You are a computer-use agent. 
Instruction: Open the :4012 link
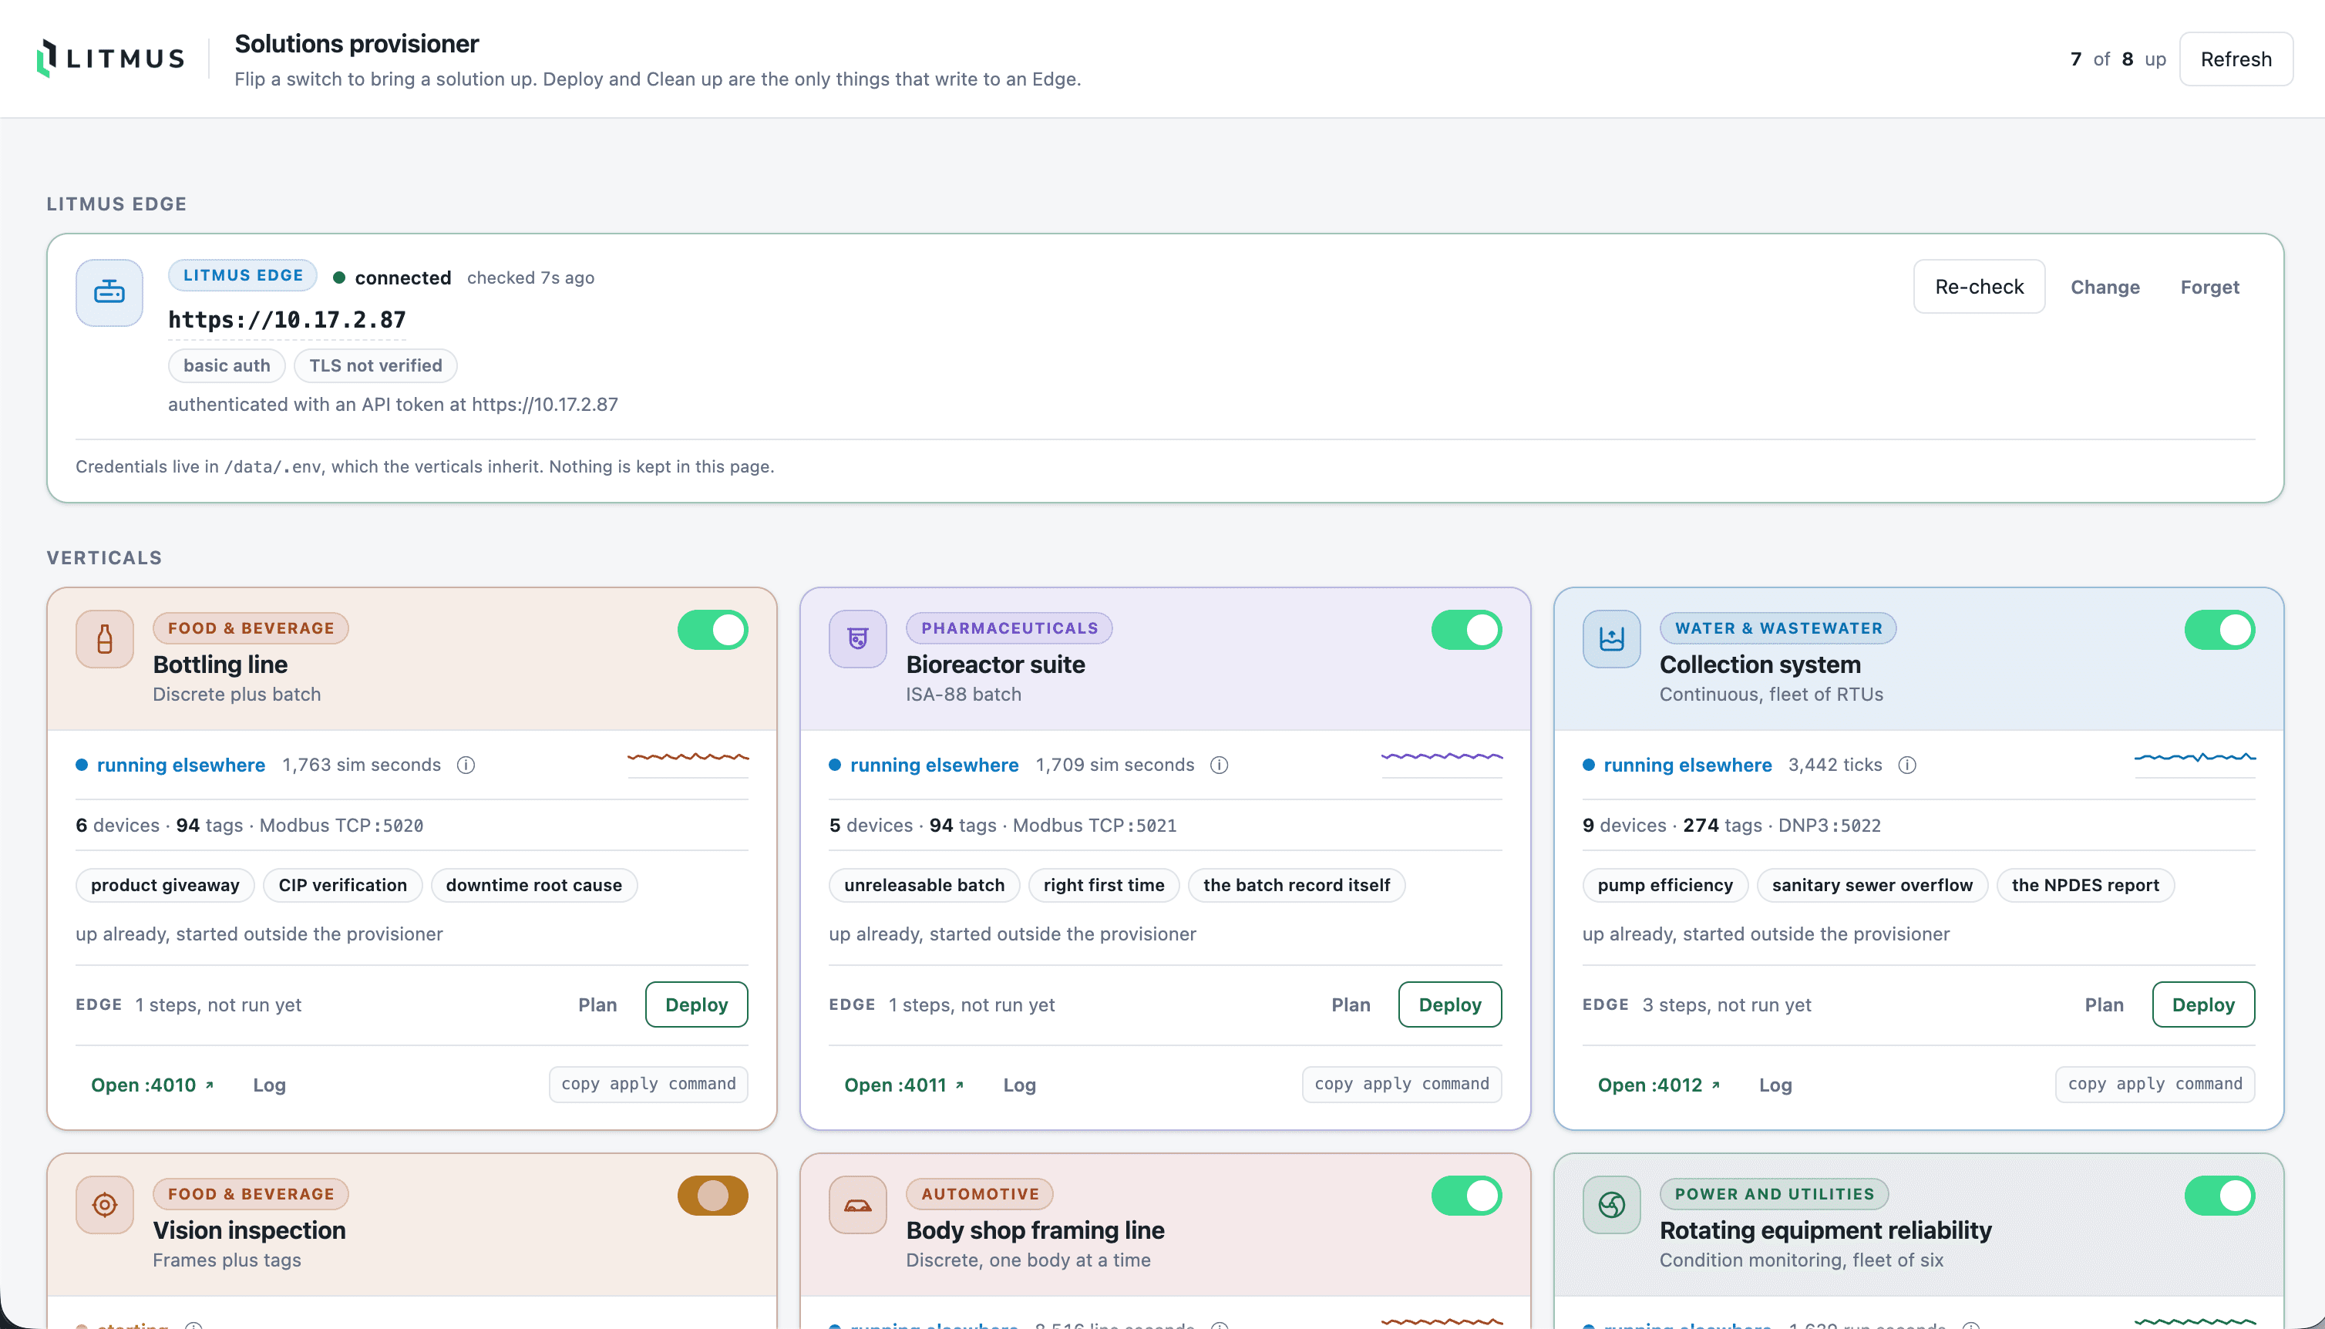pos(1659,1085)
